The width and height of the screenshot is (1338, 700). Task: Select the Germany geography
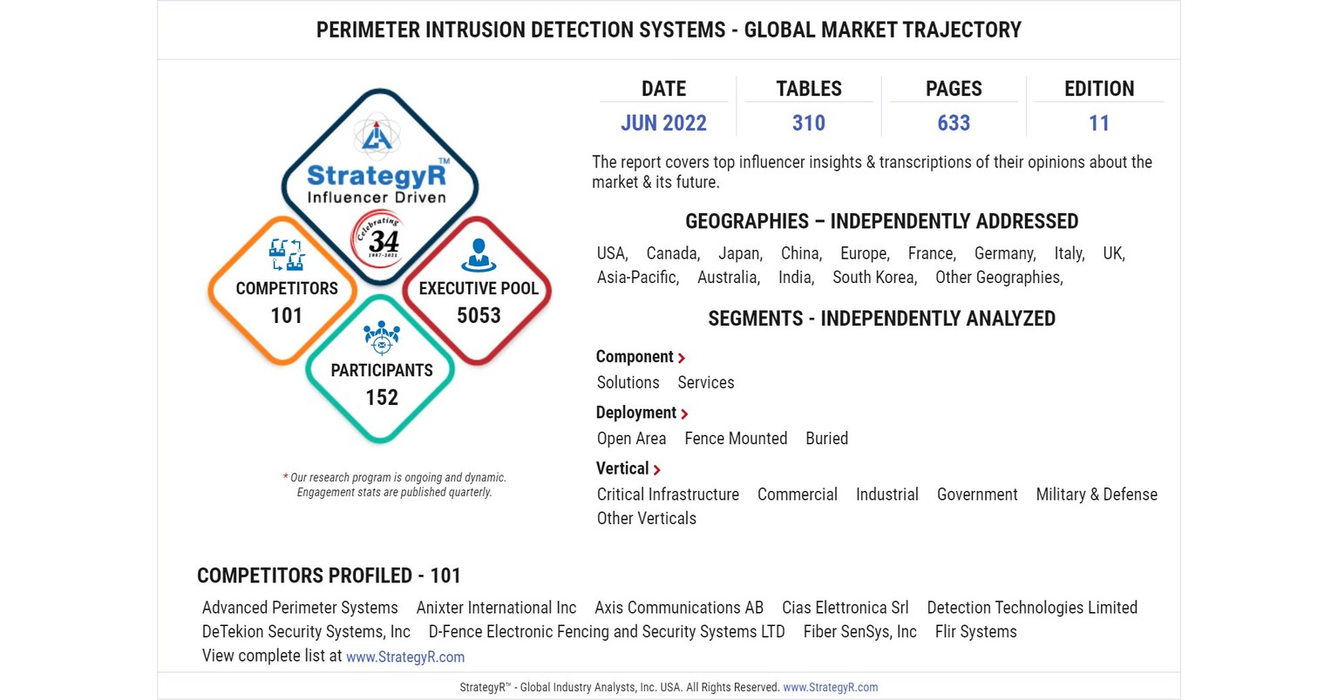pyautogui.click(x=1005, y=253)
